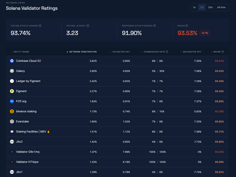Open Staking Facilities | MEV entity
This screenshot has width=236, height=177.
tap(33, 132)
